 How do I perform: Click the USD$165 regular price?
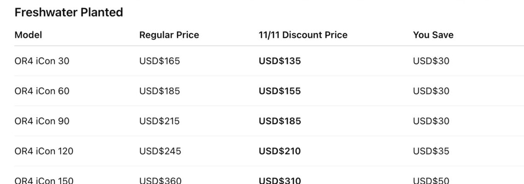pyautogui.click(x=159, y=61)
